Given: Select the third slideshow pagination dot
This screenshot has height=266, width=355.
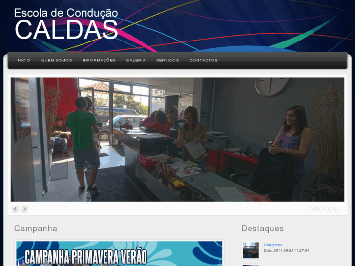Looking at the screenshot, I should pos(322,209).
